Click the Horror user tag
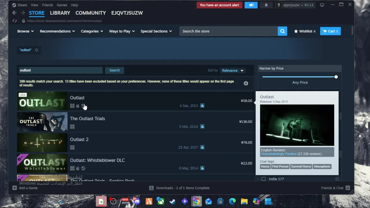 click(x=265, y=166)
